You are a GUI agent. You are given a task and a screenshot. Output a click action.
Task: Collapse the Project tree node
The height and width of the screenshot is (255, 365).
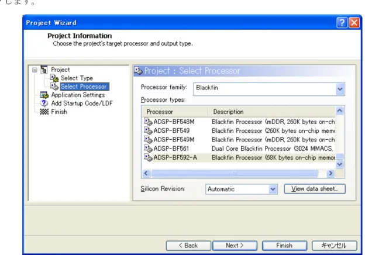pyautogui.click(x=35, y=70)
